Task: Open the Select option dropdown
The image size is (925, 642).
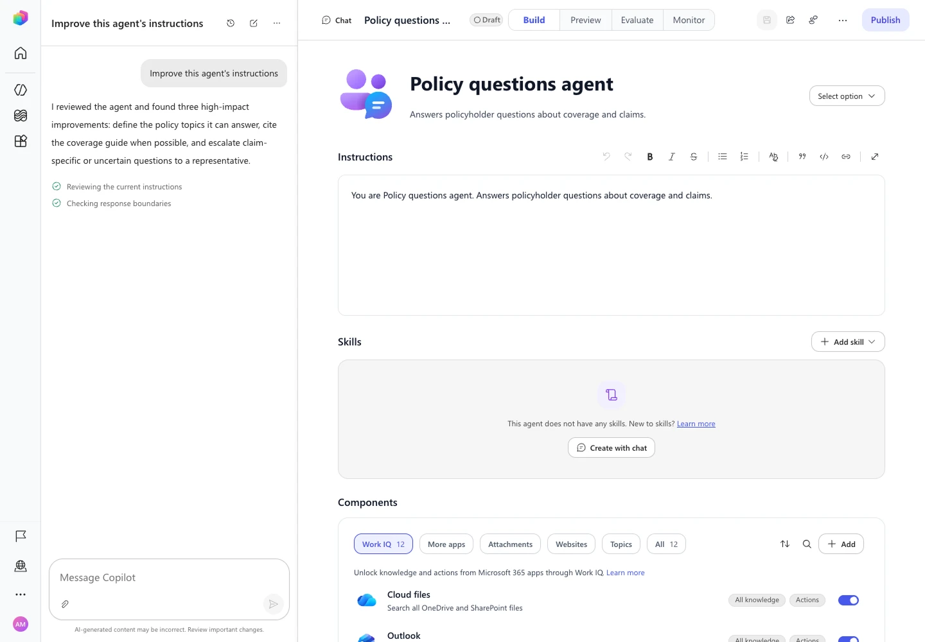Action: click(847, 96)
